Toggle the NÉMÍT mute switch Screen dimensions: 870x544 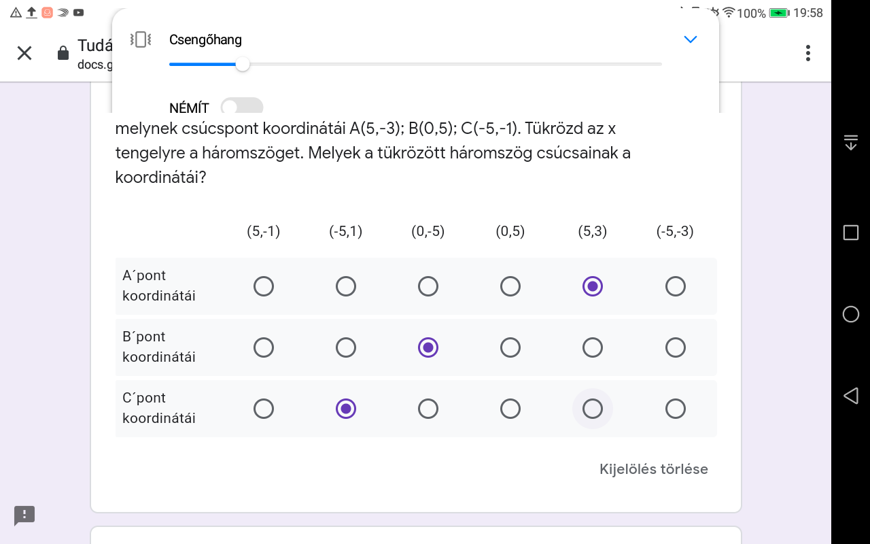point(242,107)
